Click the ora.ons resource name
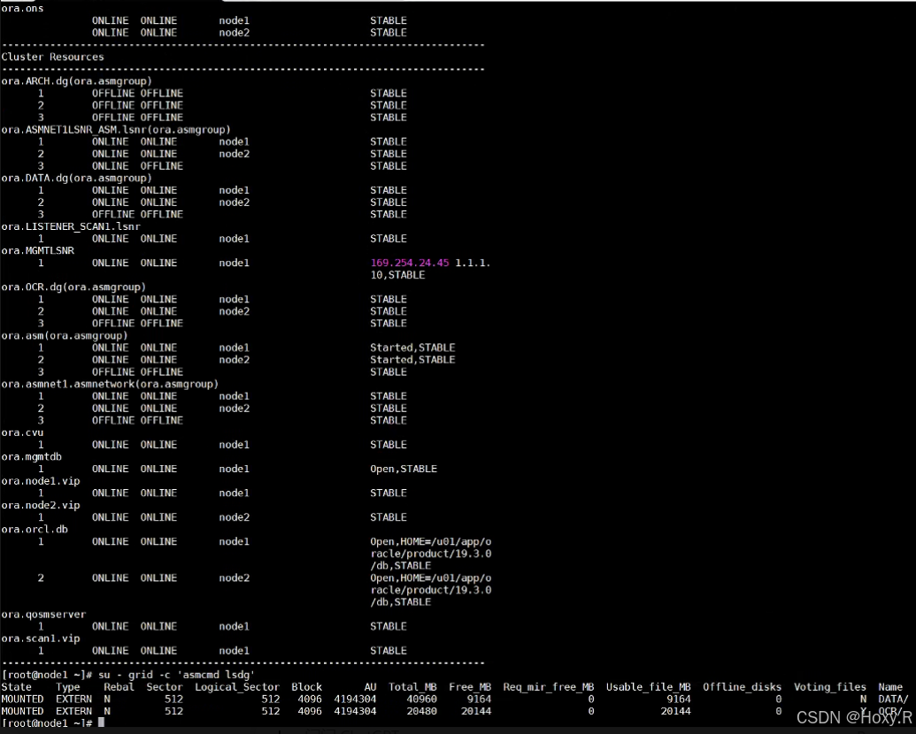916x734 pixels. click(x=22, y=8)
